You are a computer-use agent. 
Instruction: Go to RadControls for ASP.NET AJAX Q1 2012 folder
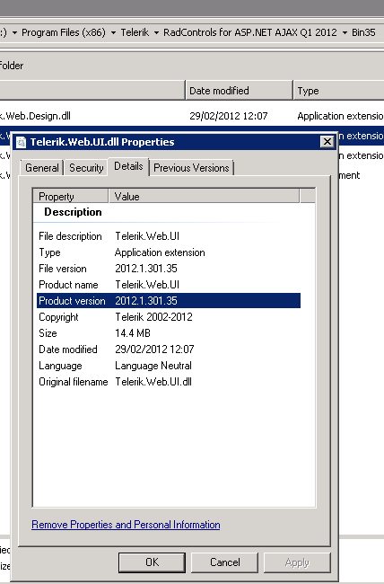[x=250, y=32]
